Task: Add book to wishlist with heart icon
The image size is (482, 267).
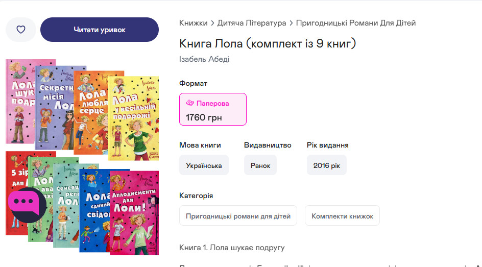Action: 21,30
